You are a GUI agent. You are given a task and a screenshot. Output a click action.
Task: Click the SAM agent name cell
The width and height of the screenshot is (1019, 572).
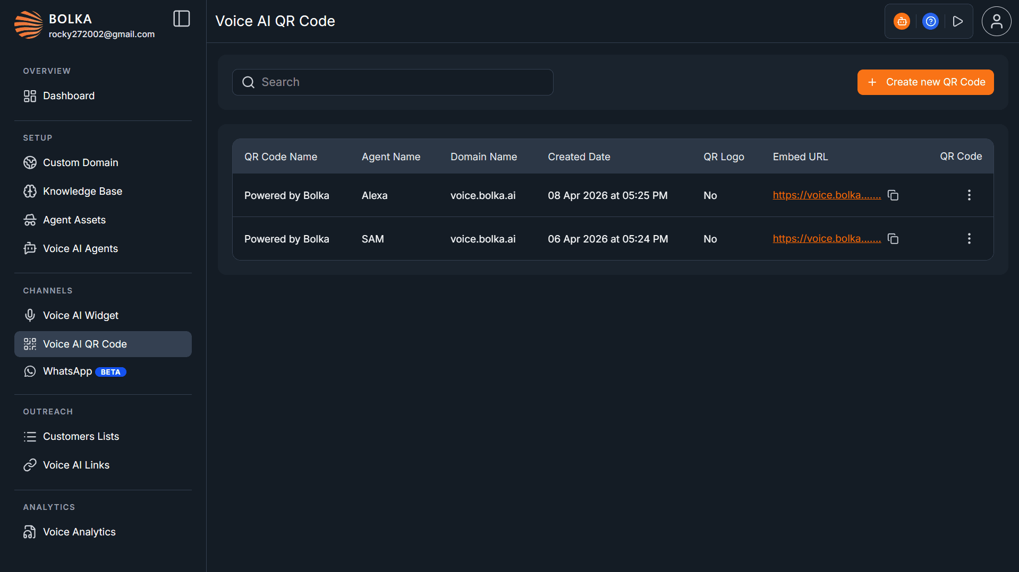(373, 239)
